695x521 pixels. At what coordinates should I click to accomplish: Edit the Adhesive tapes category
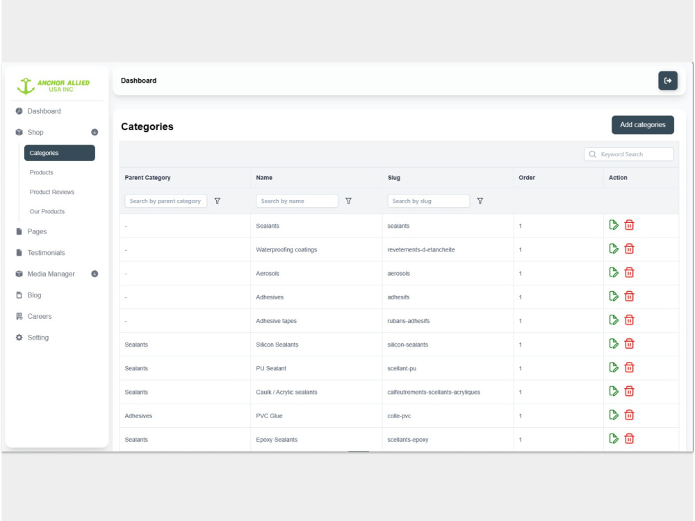tap(614, 320)
